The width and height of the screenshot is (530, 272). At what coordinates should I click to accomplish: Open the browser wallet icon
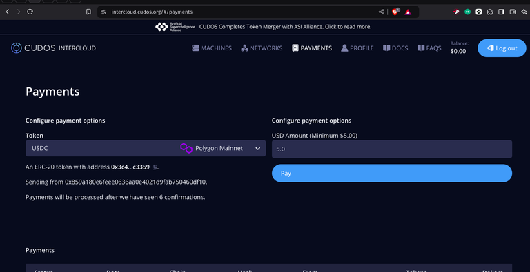tap(513, 12)
